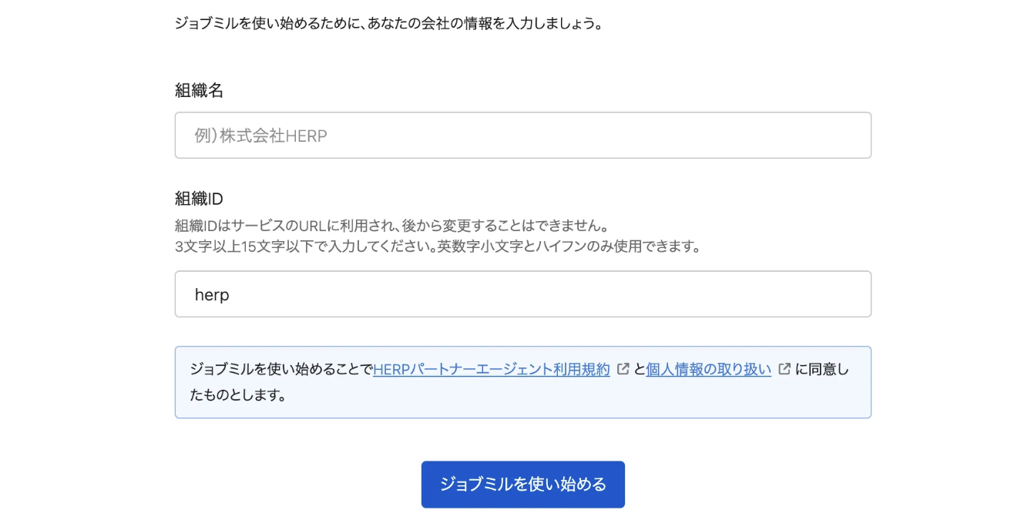Click に同意し text after privacy link
This screenshot has width=1031, height=530.
coord(821,370)
